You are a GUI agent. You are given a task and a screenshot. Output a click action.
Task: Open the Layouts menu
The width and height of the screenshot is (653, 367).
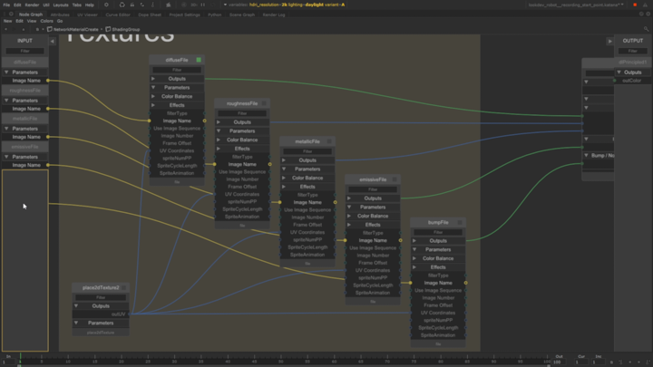click(x=61, y=5)
